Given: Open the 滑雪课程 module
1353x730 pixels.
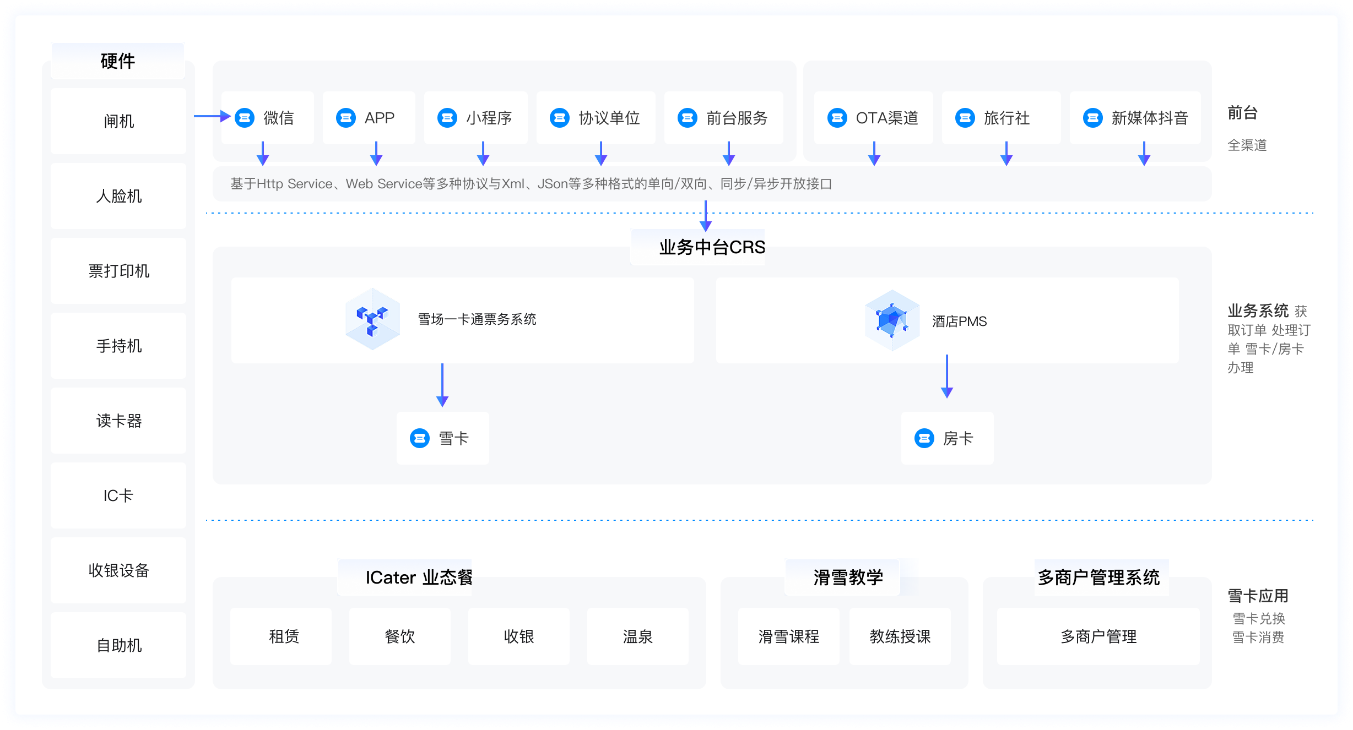Looking at the screenshot, I should pyautogui.click(x=789, y=636).
